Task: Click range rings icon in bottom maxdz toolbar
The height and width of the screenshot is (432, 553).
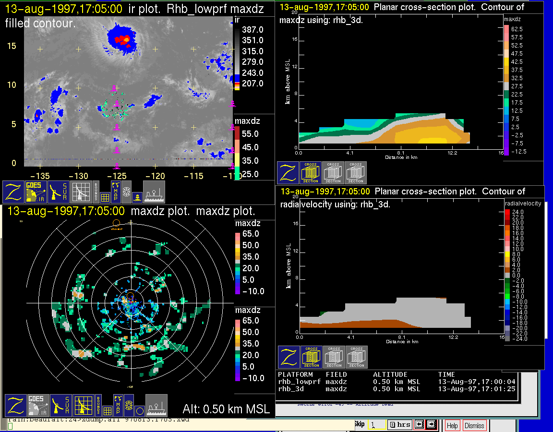Action: coord(128,405)
